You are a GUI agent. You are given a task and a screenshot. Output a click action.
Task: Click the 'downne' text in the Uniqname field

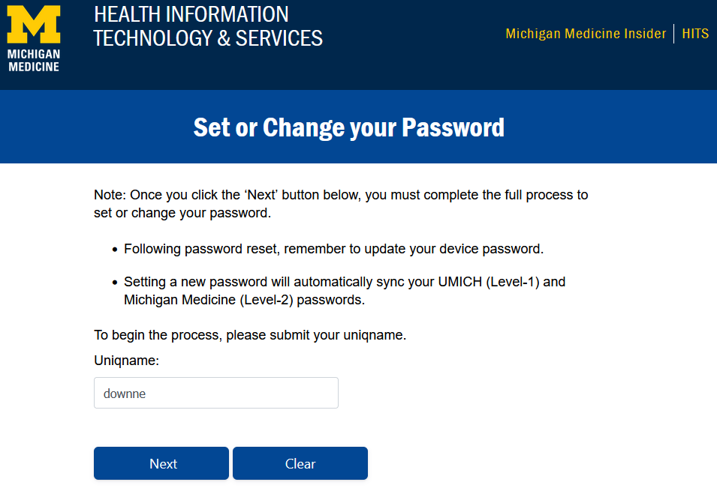(125, 393)
